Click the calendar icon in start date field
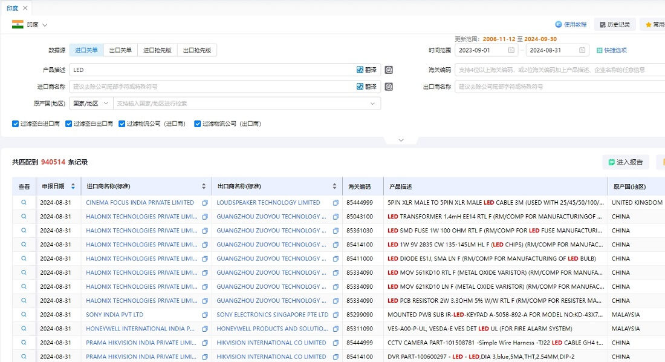Image resolution: width=665 pixels, height=362 pixels. [511, 50]
